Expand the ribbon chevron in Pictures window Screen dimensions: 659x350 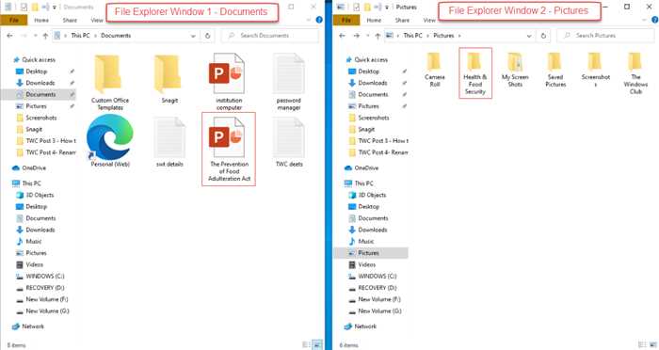pos(644,20)
